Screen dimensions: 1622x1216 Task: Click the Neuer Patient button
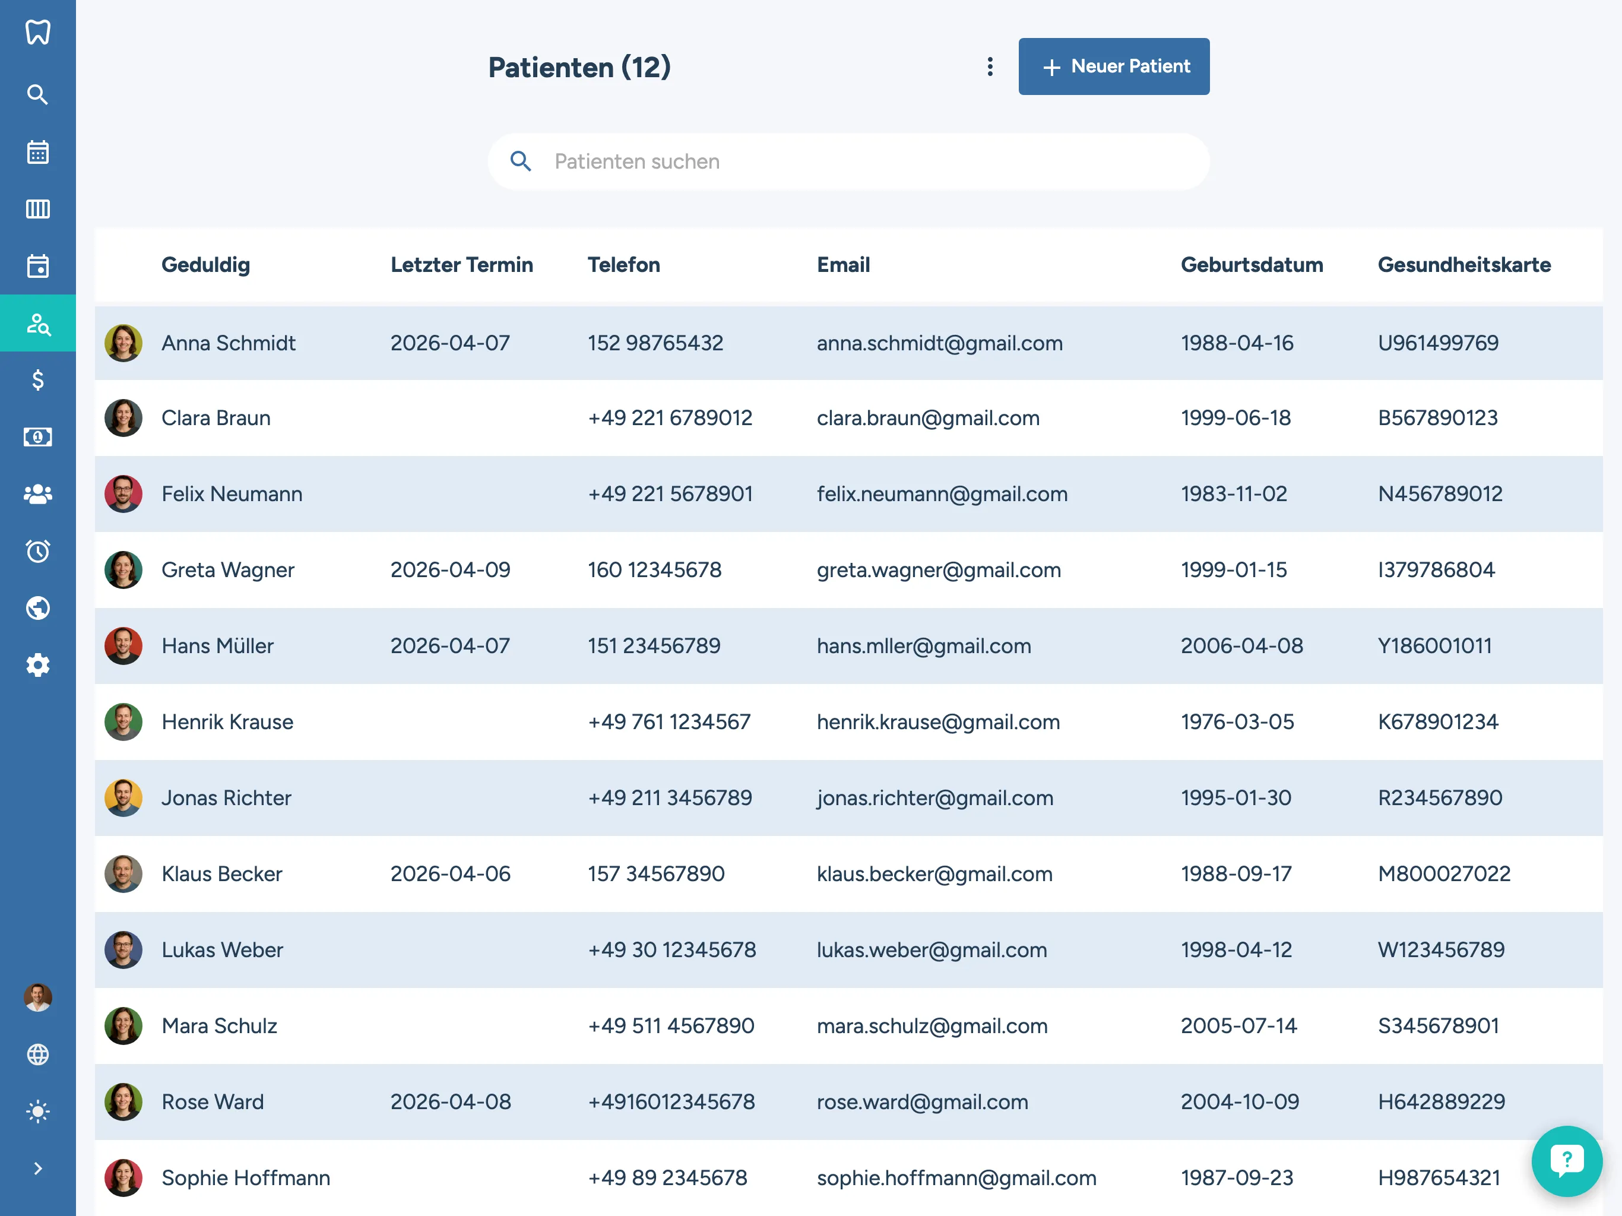point(1113,66)
